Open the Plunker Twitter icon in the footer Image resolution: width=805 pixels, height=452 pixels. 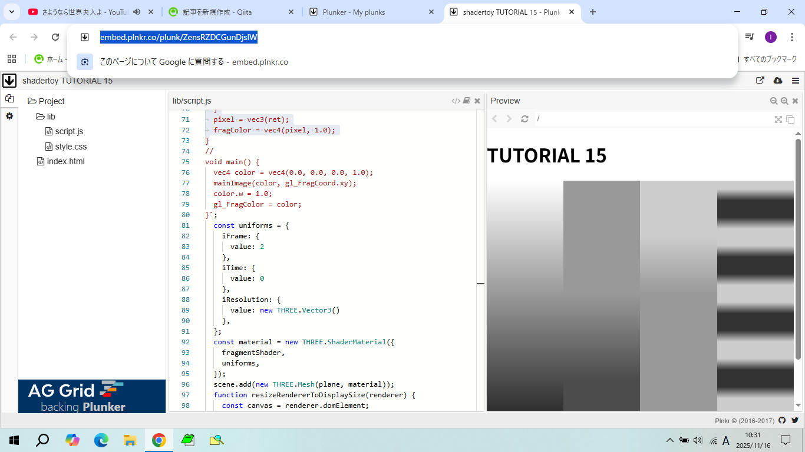click(795, 420)
